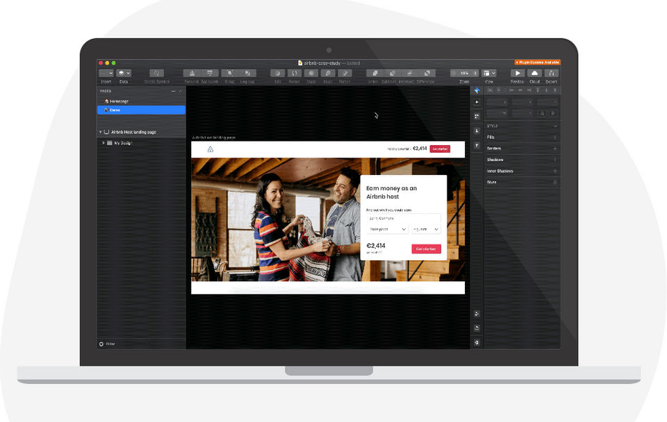
Task: Click the Create Symbol toolbar icon
Action: pos(156,73)
